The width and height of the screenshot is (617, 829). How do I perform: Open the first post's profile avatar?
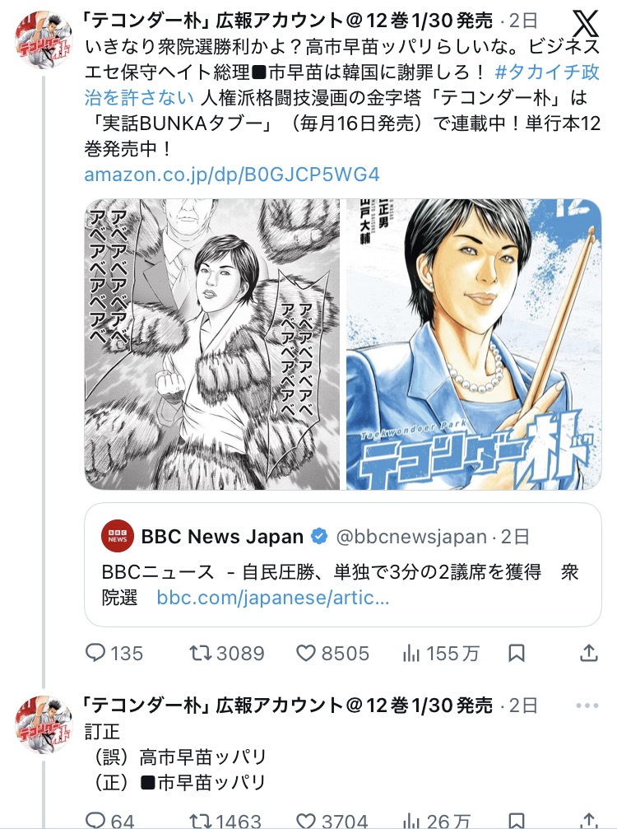(x=43, y=41)
